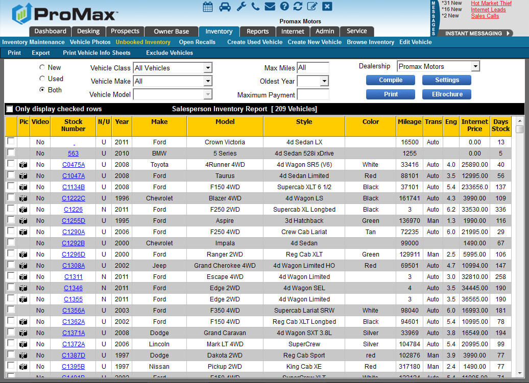Open the Vehicle Make dropdown
This screenshot has width=529, height=383.
tap(208, 81)
